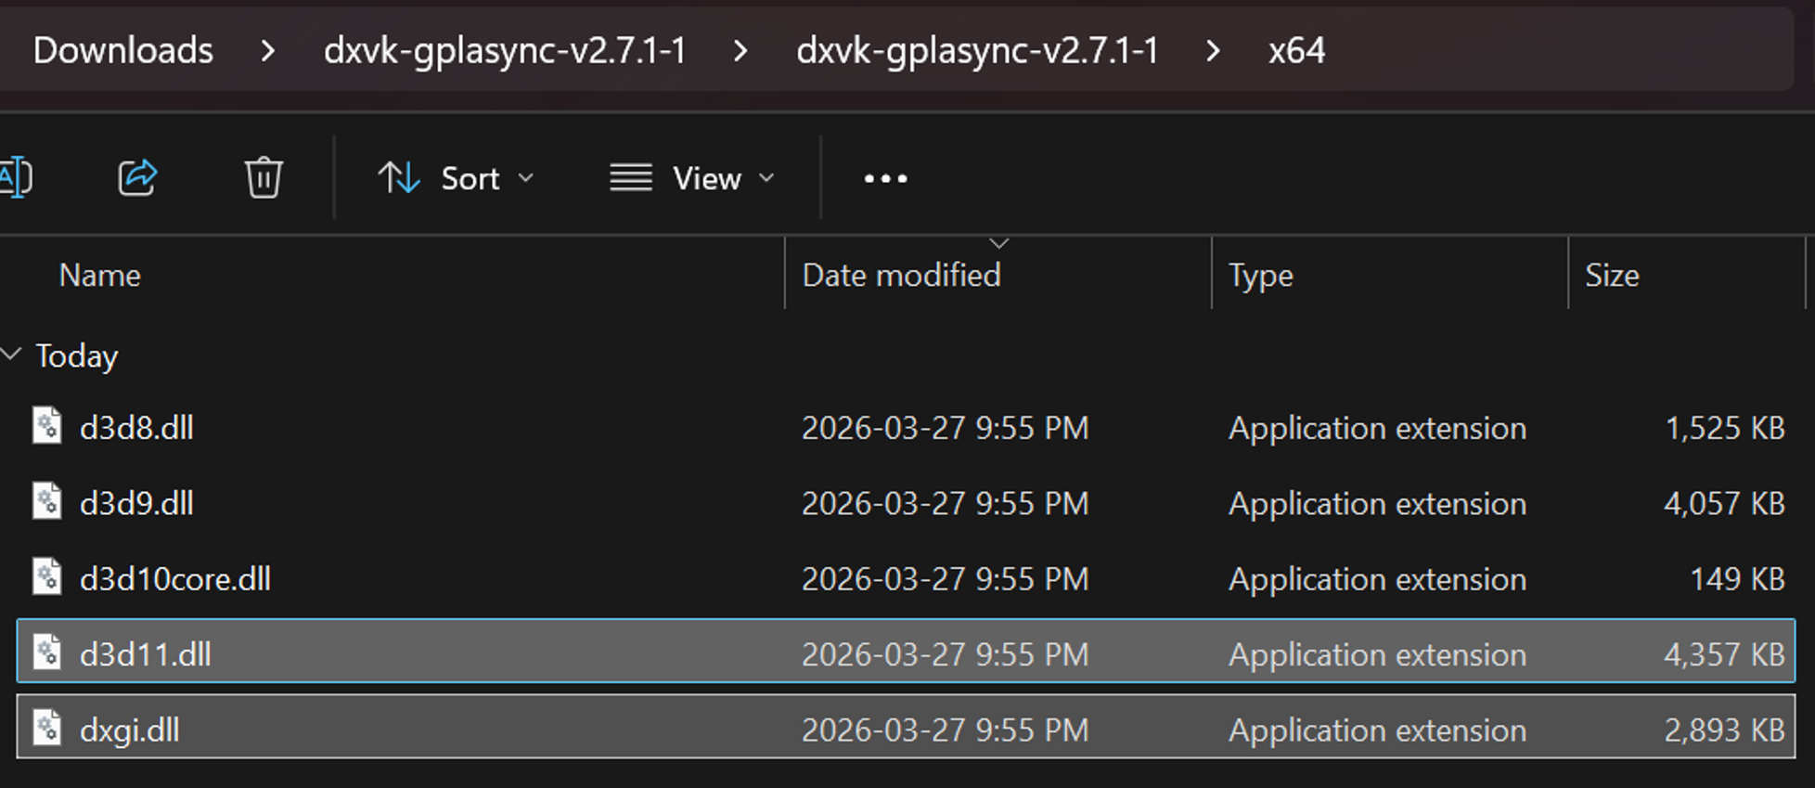Open the Sort dropdown menu
Screen dimensions: 1815x788
[456, 178]
